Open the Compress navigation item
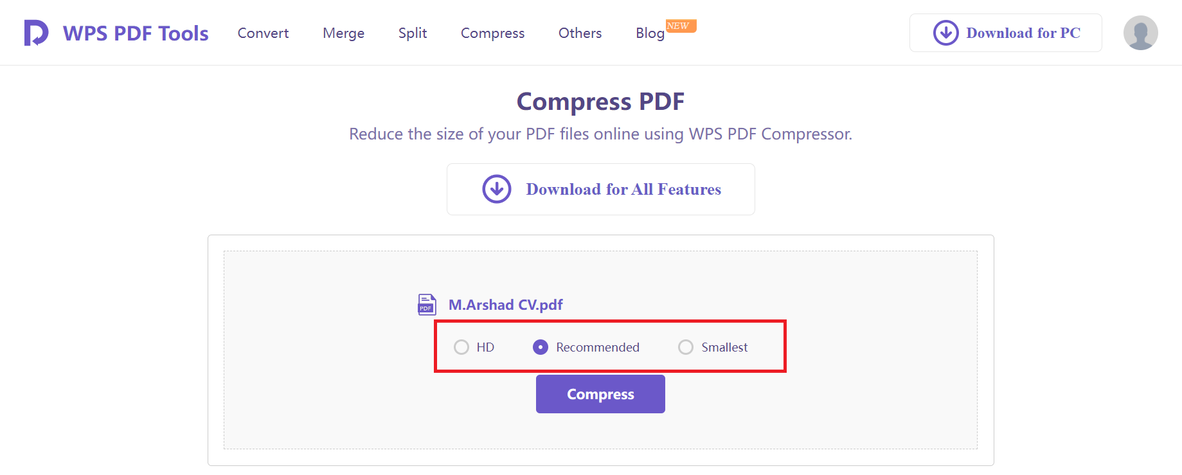1182x475 pixels. coord(492,33)
